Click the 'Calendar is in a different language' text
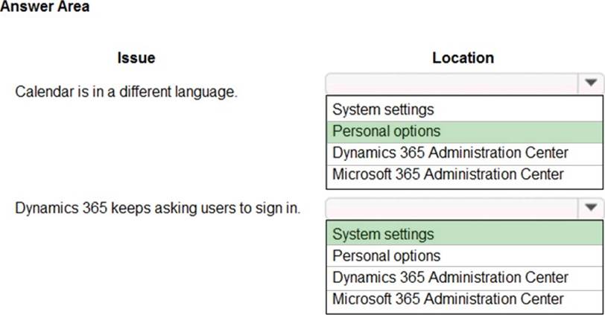The height and width of the screenshot is (315, 605). click(x=126, y=92)
